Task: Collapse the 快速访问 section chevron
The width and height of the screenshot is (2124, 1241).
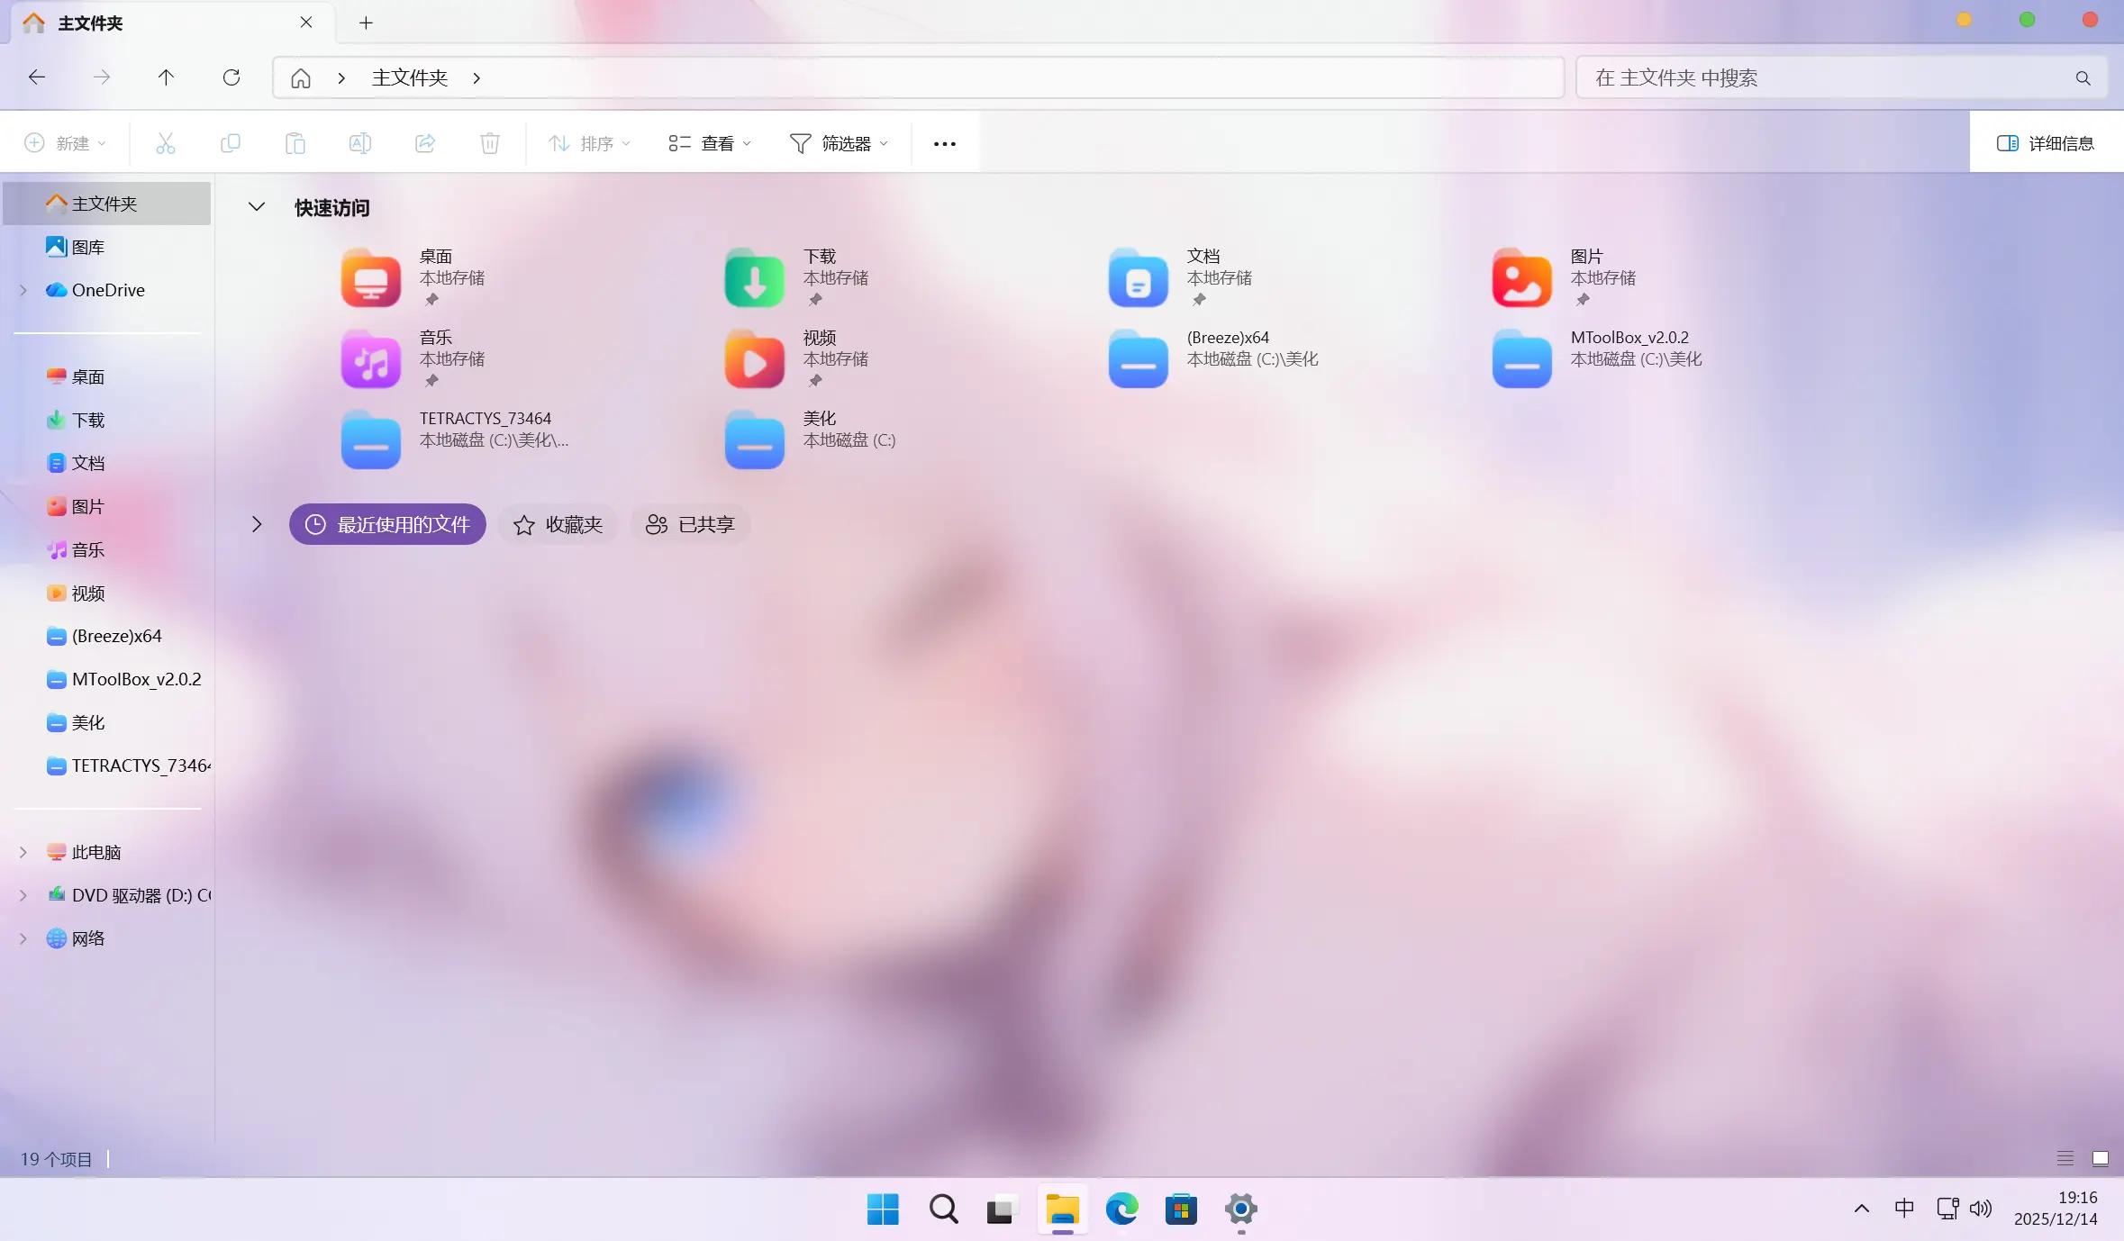Action: pyautogui.click(x=257, y=206)
